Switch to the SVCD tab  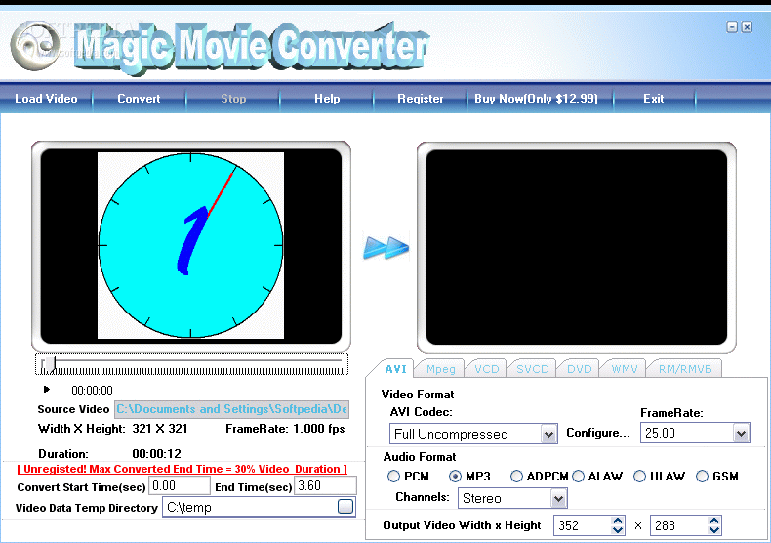tap(533, 369)
